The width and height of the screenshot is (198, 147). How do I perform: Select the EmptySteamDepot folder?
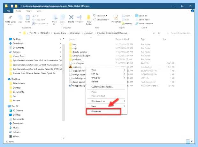81,56
